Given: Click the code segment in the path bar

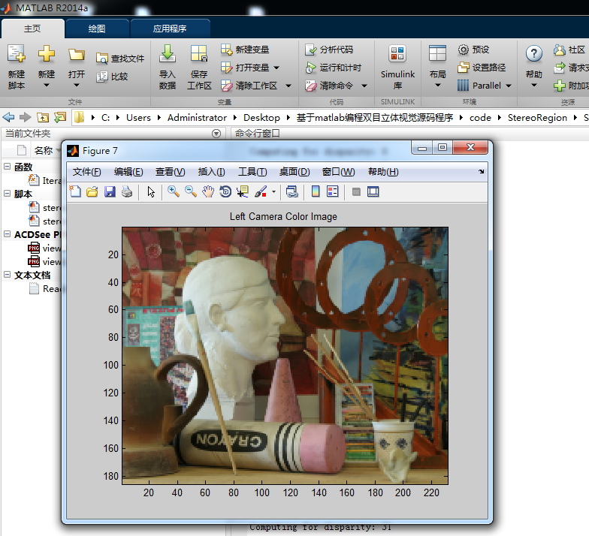Looking at the screenshot, I should point(480,117).
